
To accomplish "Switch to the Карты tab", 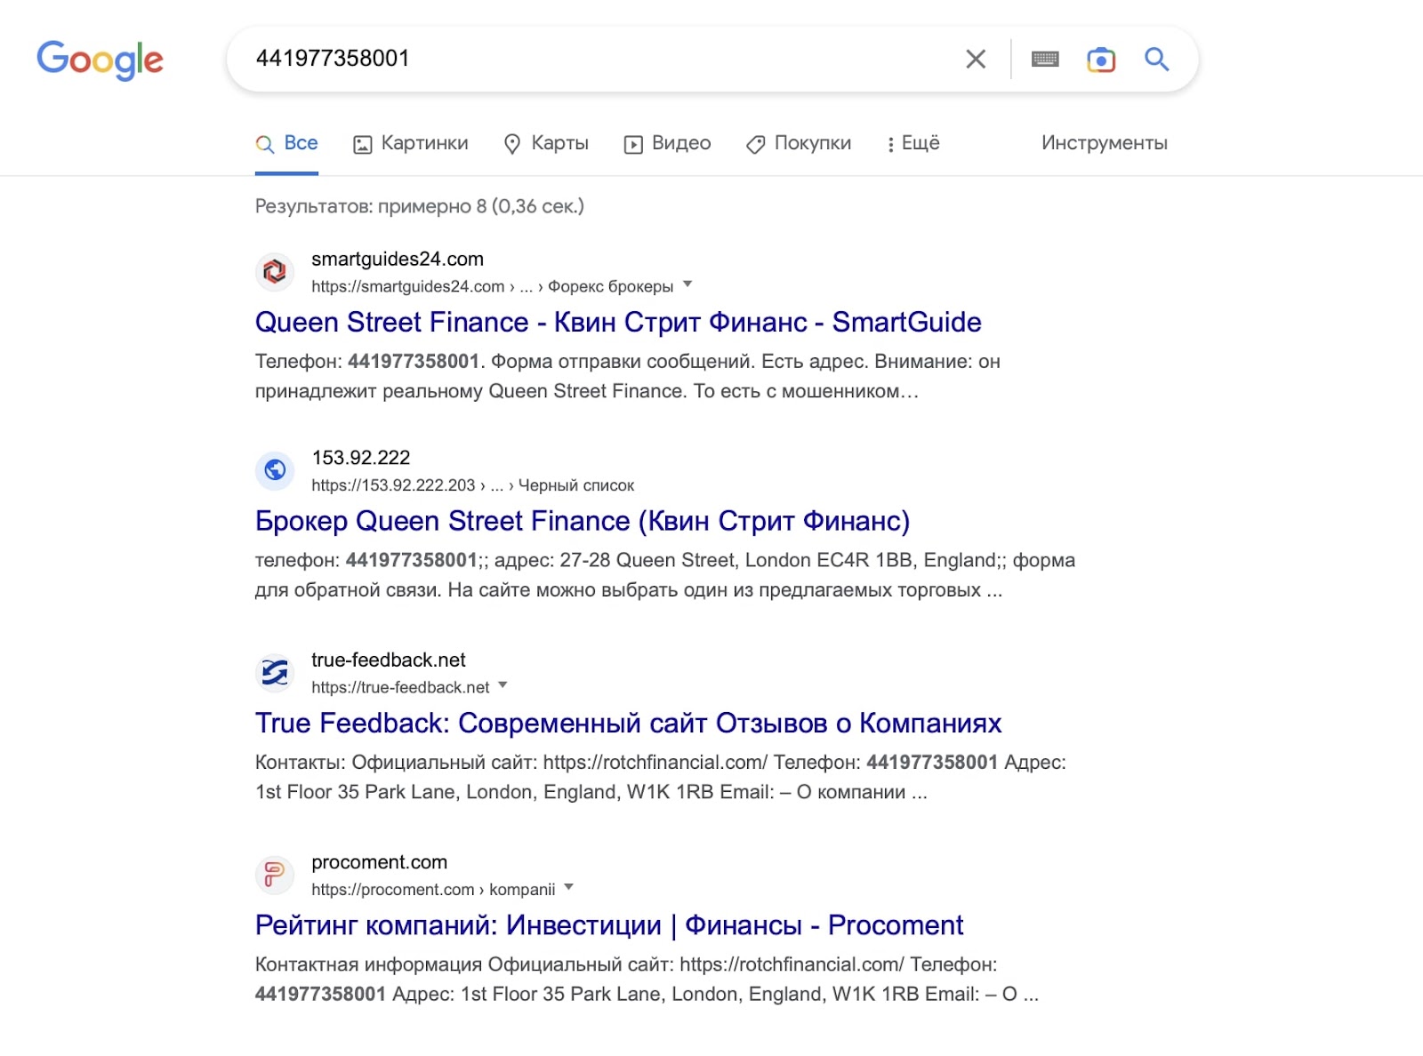I will (x=546, y=143).
